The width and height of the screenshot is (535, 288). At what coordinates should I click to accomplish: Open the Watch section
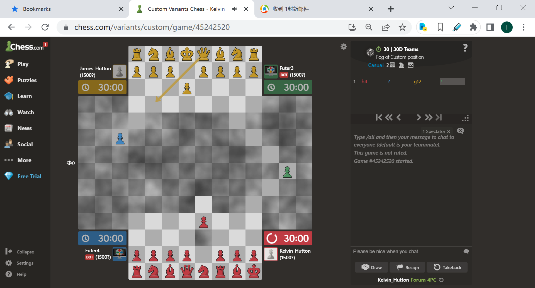[x=20, y=112]
